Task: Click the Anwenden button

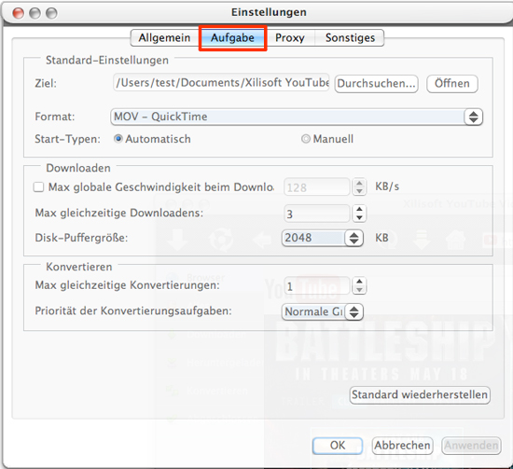Action: [x=471, y=446]
